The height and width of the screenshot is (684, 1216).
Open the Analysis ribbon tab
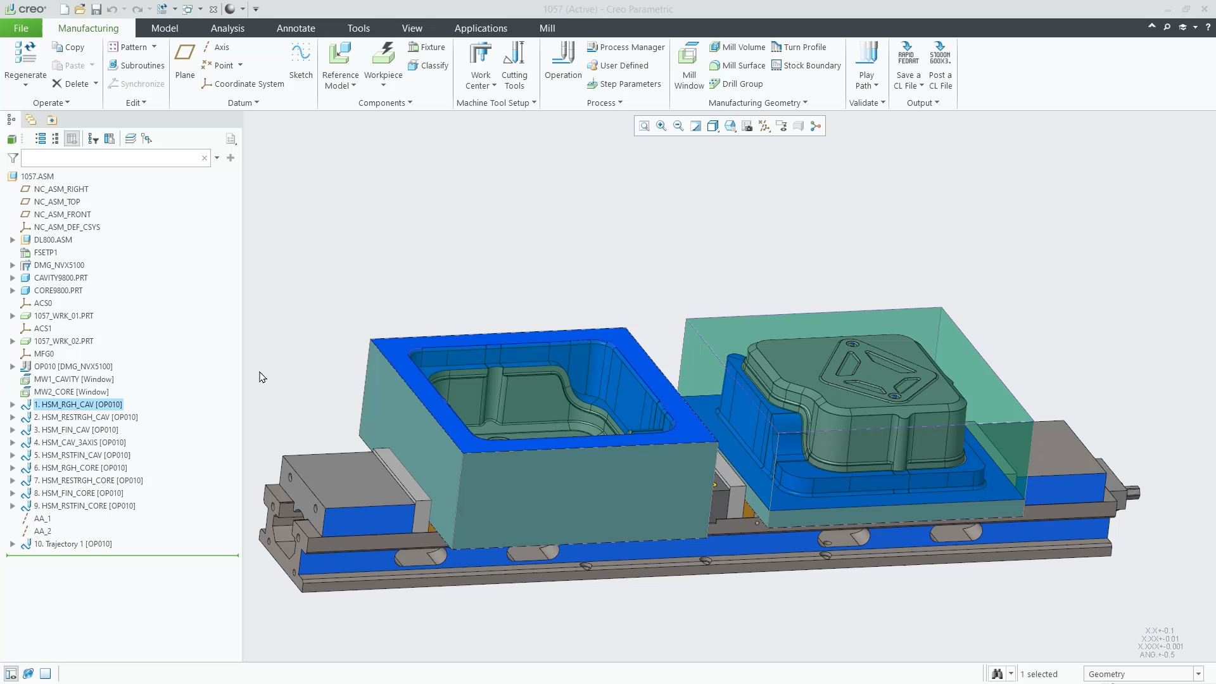(x=227, y=28)
